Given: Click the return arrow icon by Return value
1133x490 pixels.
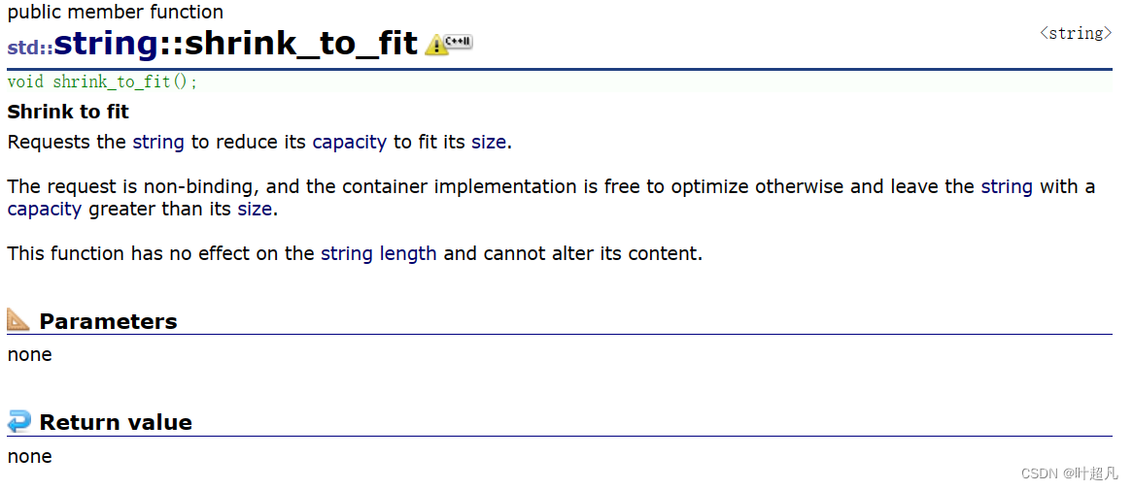Looking at the screenshot, I should click(x=18, y=421).
